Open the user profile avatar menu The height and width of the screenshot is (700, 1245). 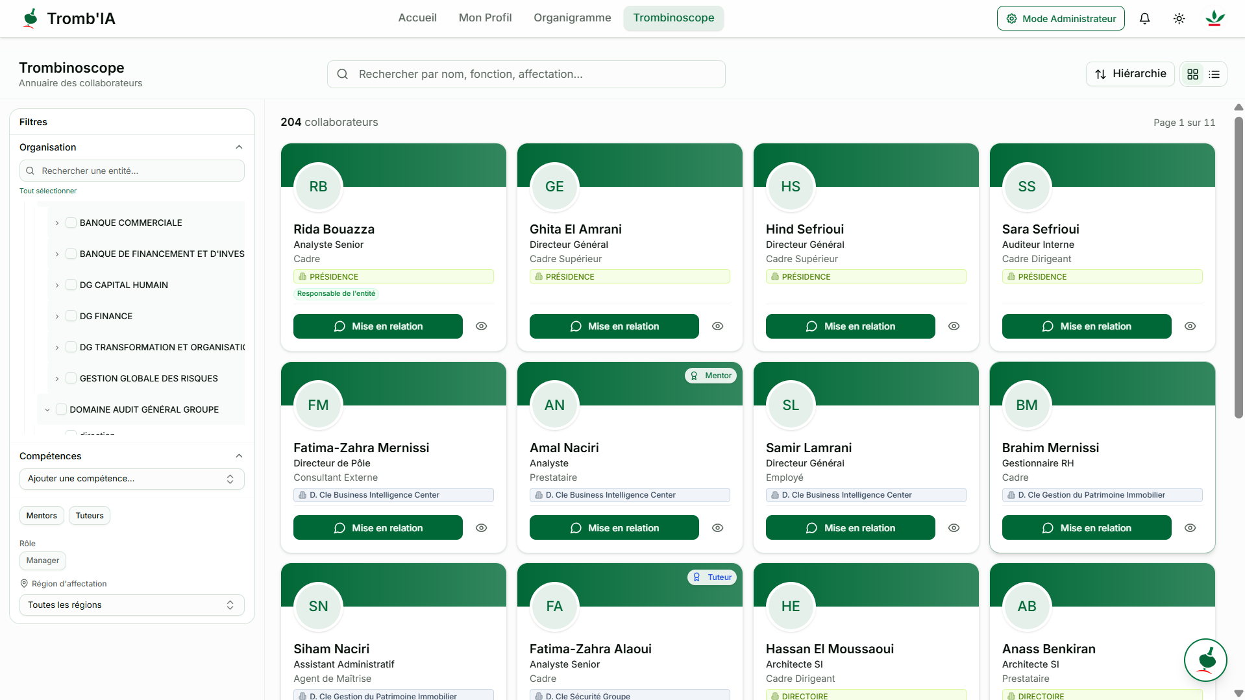click(x=1214, y=19)
